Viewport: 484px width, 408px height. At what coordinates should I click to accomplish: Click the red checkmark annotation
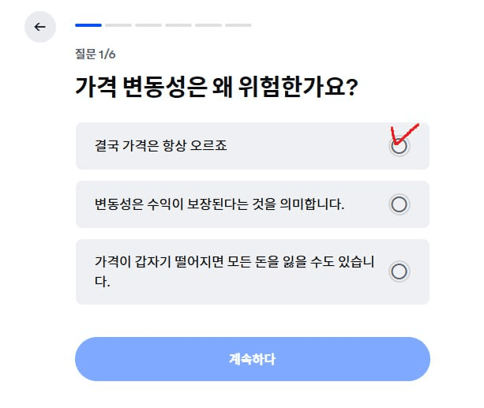click(403, 133)
